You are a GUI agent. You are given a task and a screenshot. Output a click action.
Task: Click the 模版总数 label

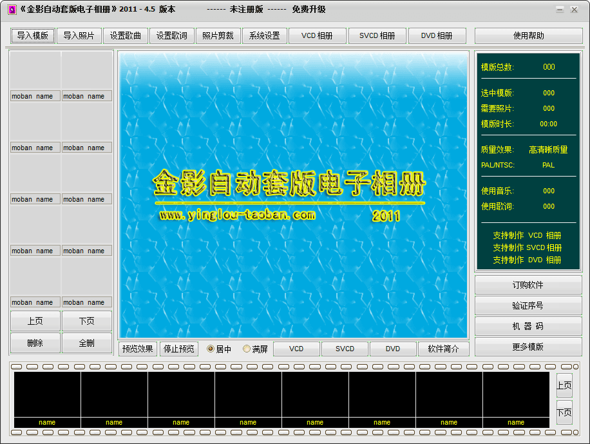497,67
